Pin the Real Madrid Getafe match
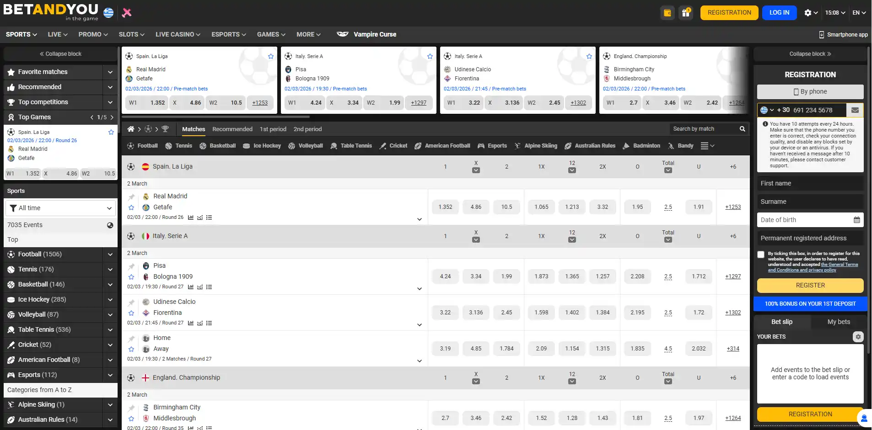The width and height of the screenshot is (872, 430). coord(131,197)
